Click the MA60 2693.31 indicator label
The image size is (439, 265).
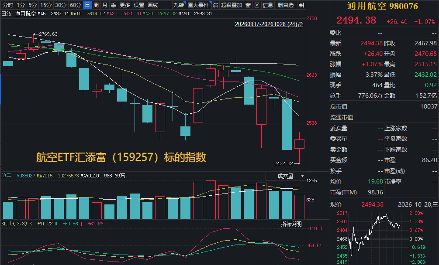tap(195, 14)
